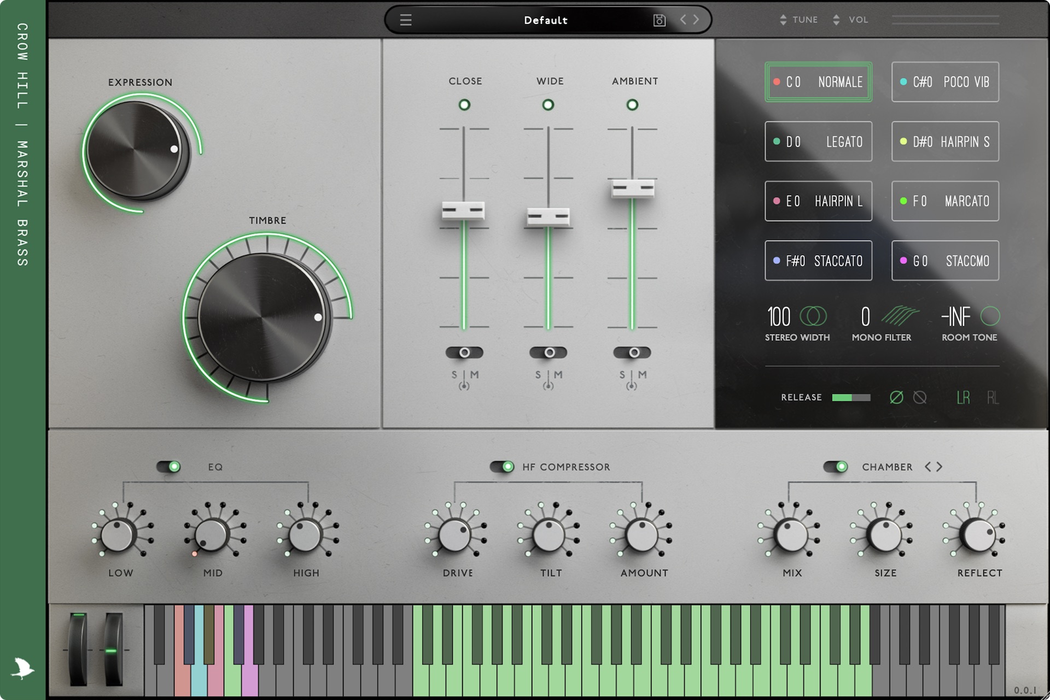Select the RL channel swap icon
Image resolution: width=1050 pixels, height=700 pixels.
[x=993, y=398]
